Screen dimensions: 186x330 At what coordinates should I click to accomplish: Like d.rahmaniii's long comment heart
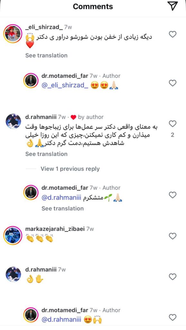click(x=172, y=124)
